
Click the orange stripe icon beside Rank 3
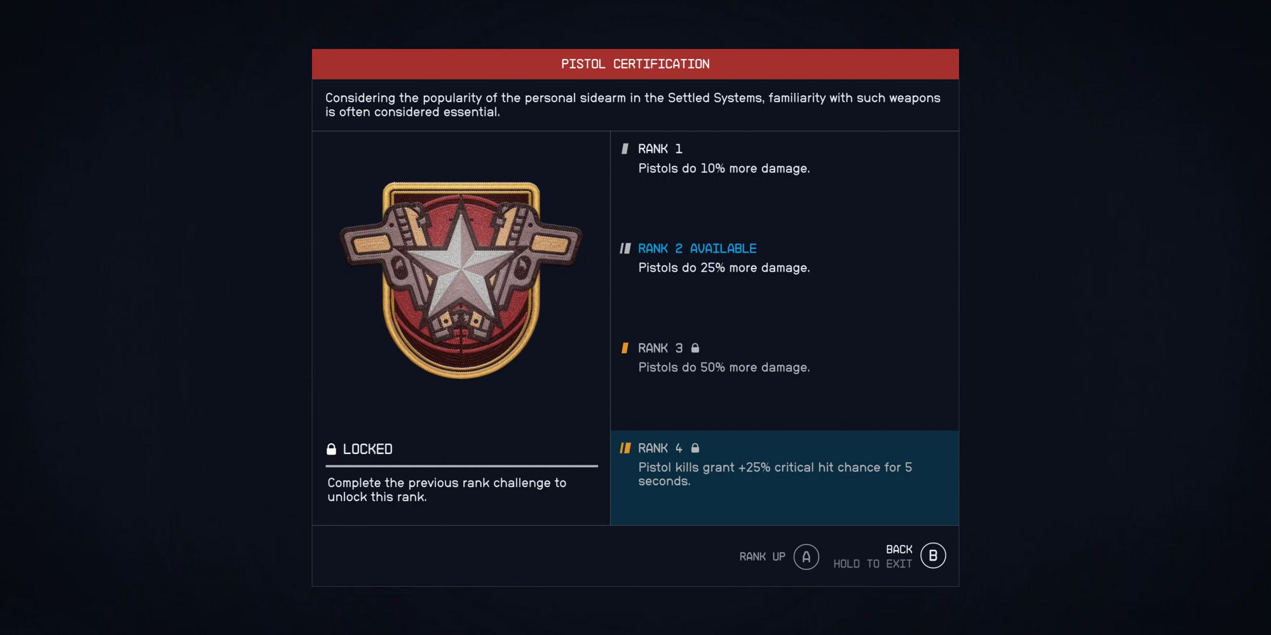pyautogui.click(x=625, y=348)
